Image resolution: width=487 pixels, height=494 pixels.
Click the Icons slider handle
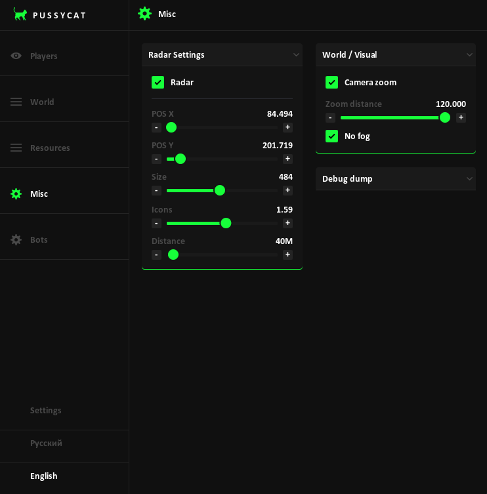[x=226, y=223]
